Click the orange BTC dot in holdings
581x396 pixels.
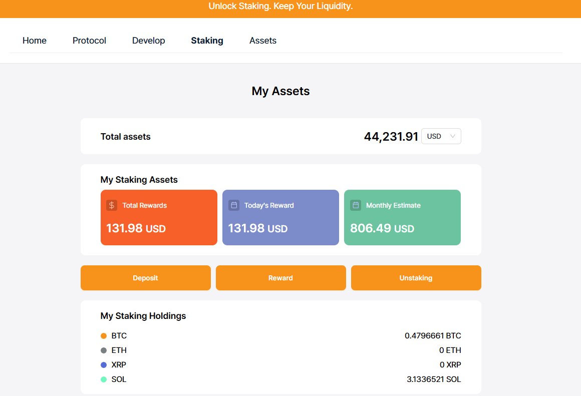click(104, 336)
